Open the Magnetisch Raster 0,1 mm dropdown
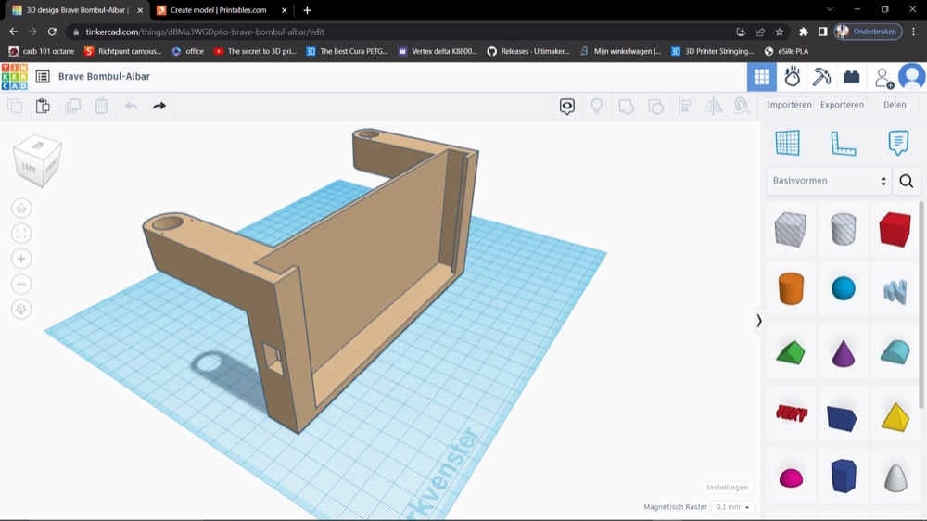Viewport: 927px width, 521px height. [x=732, y=507]
